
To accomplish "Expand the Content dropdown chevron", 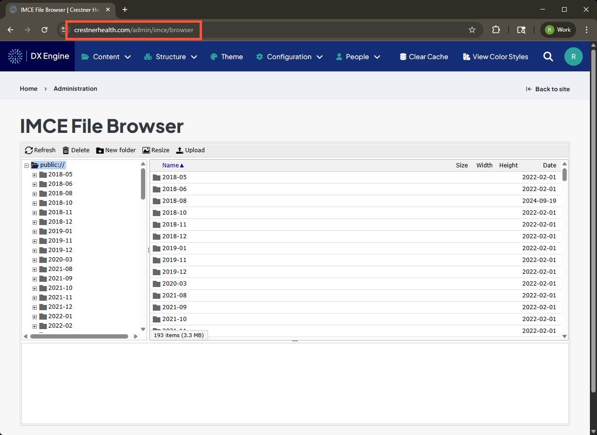I will click(x=128, y=56).
